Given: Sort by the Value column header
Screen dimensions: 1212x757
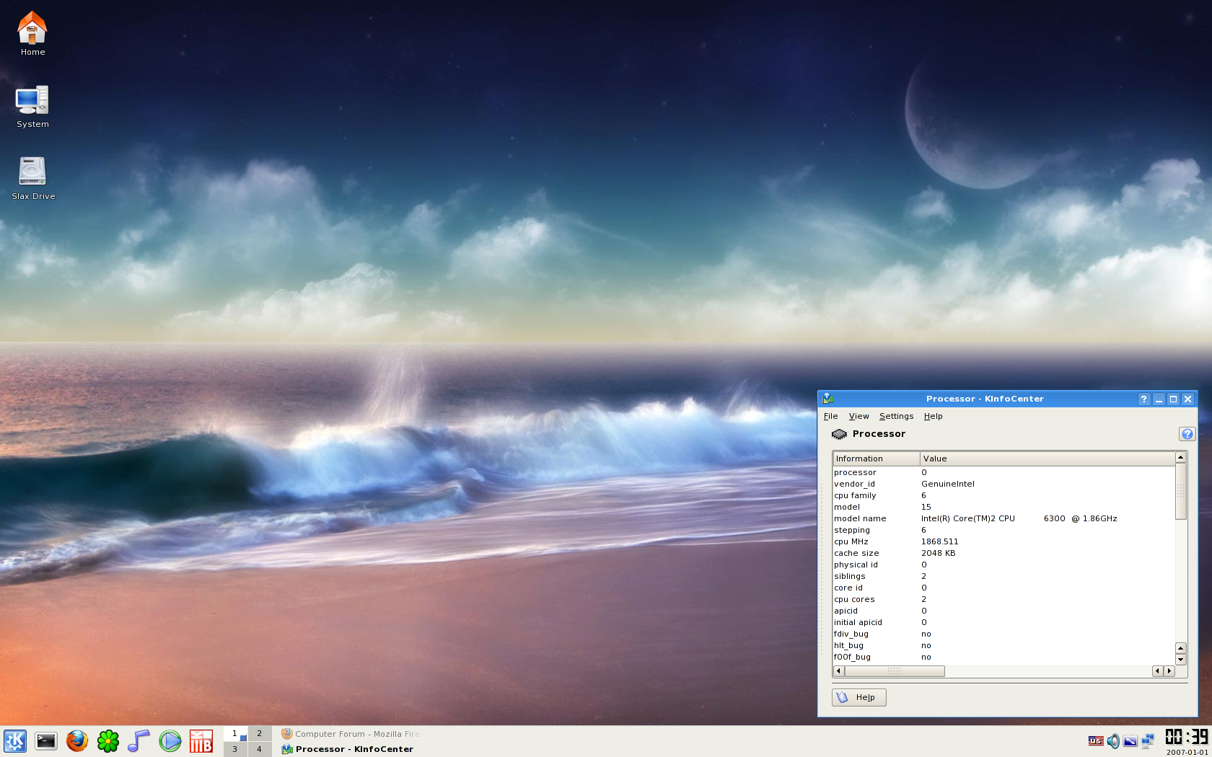Looking at the screenshot, I should [1048, 459].
